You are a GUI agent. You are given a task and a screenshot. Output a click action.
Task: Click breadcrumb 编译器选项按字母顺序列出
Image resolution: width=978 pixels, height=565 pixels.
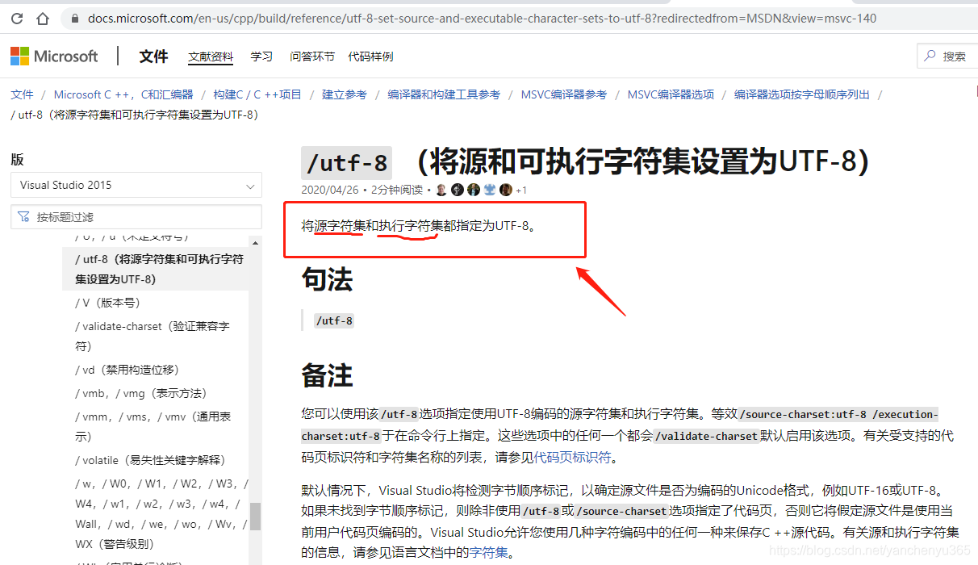[x=802, y=94]
